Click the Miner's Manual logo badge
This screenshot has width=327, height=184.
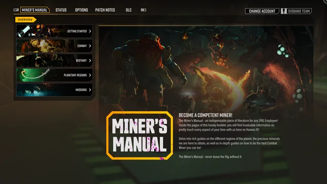point(139,135)
